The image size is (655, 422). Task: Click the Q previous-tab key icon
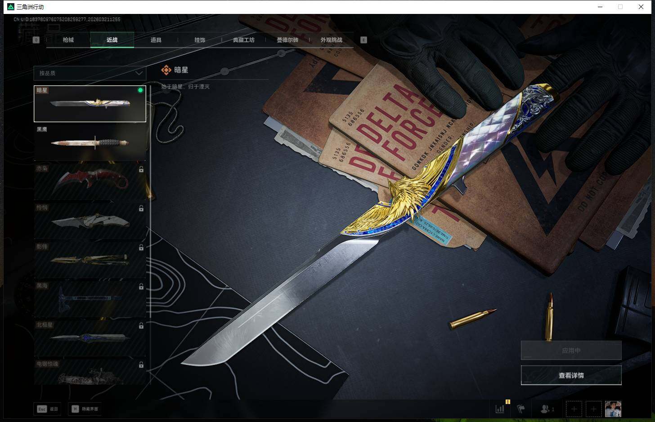(36, 40)
